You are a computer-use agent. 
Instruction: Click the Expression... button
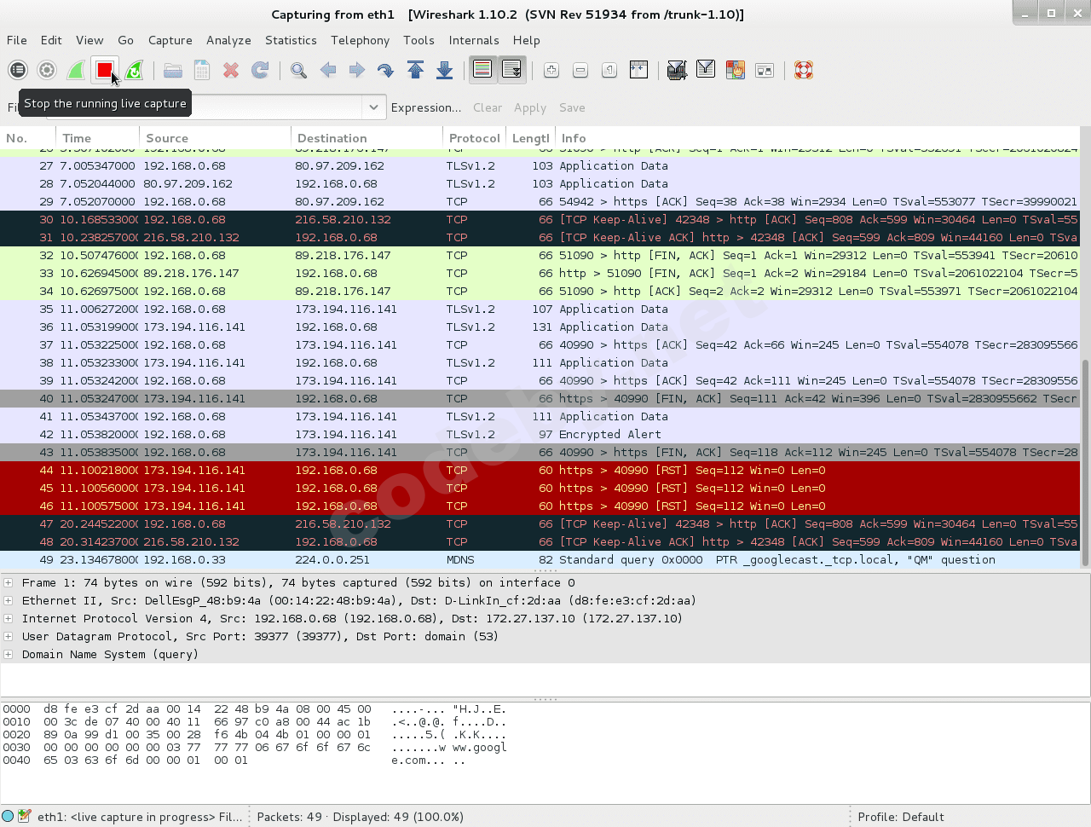click(x=425, y=107)
